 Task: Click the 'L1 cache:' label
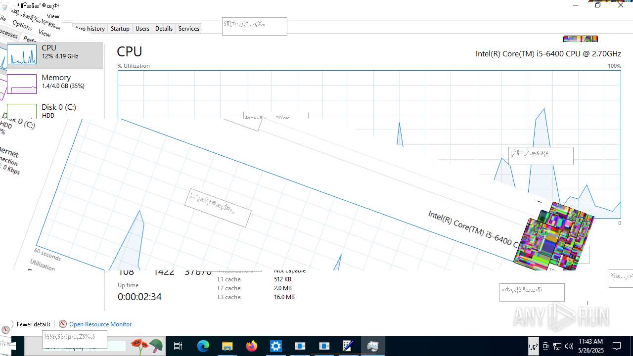229,279
